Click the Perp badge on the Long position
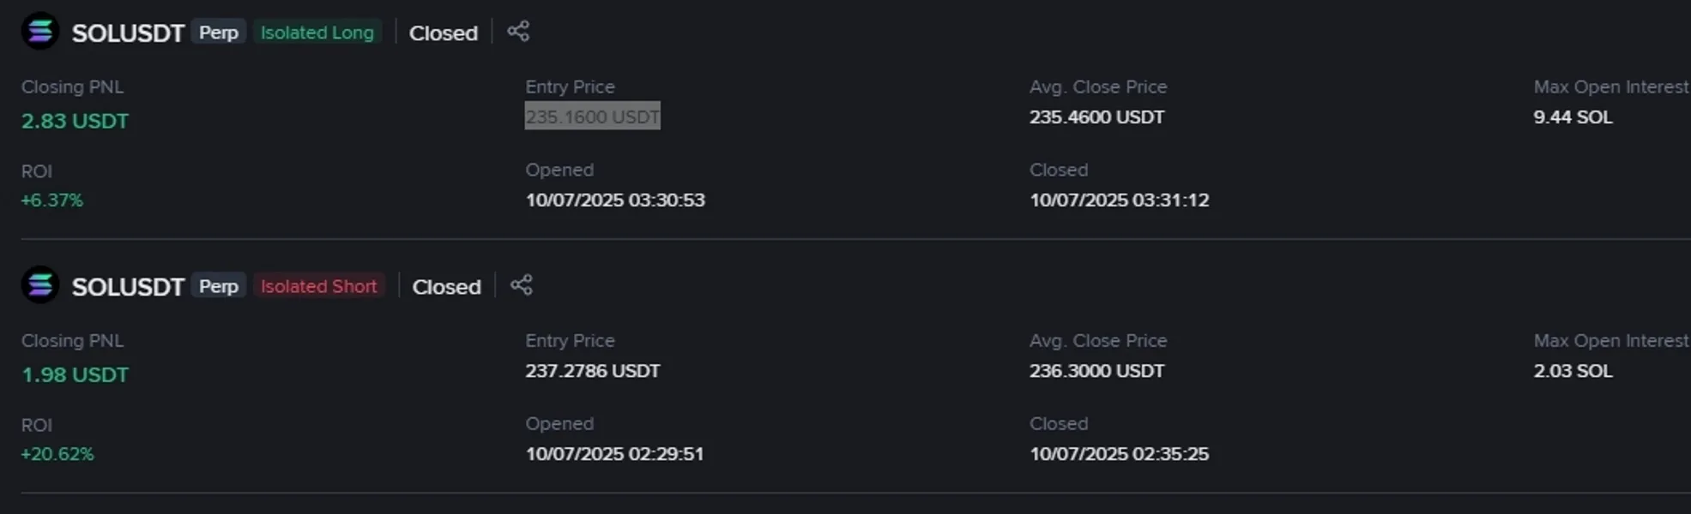Image resolution: width=1691 pixels, height=514 pixels. [219, 33]
